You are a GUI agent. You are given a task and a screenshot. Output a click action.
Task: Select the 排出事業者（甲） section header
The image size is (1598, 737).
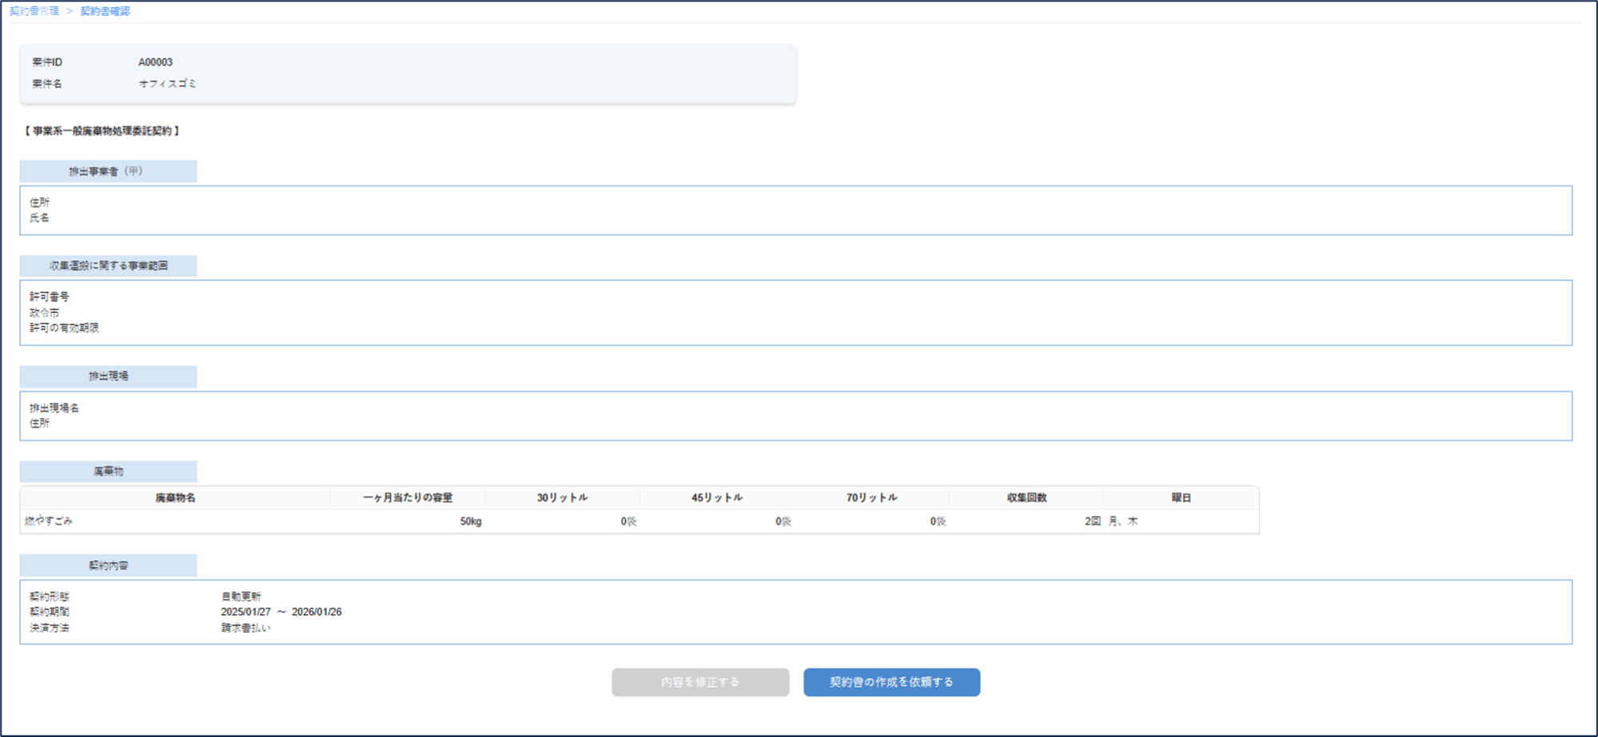(x=108, y=171)
